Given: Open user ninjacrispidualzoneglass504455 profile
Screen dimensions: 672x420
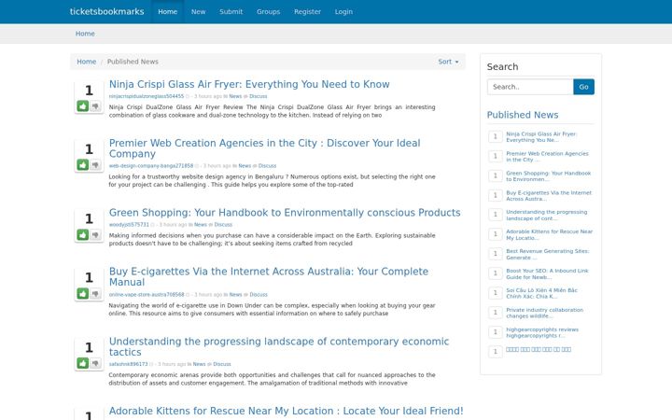Looking at the screenshot, I should coord(147,96).
